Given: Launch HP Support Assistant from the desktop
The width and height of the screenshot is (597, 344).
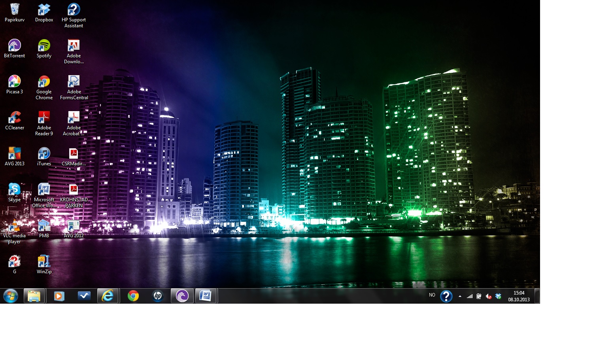Looking at the screenshot, I should click(x=74, y=15).
